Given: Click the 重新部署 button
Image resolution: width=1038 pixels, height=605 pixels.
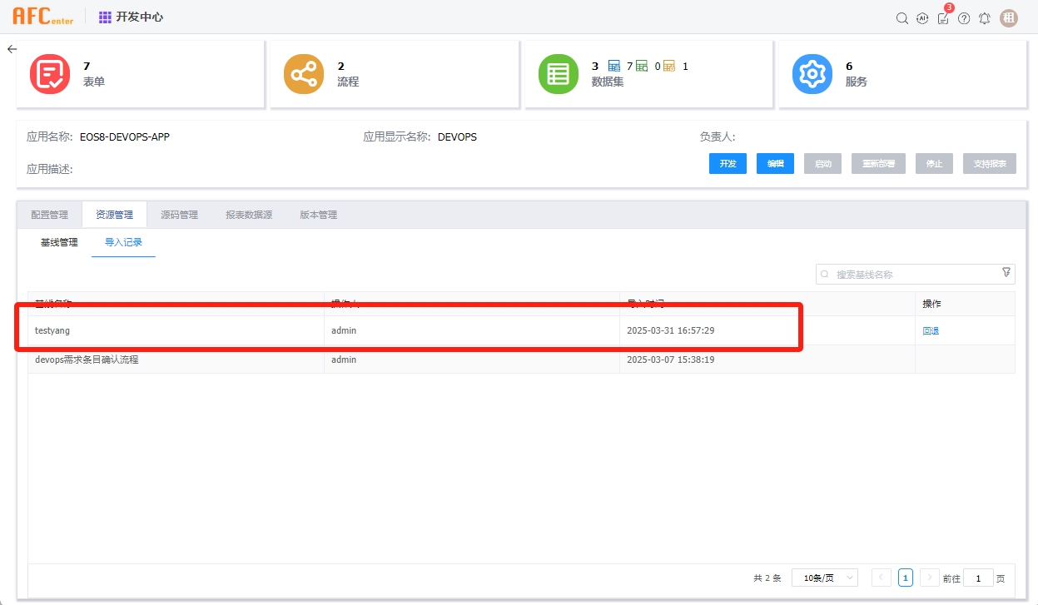Looking at the screenshot, I should 878,164.
